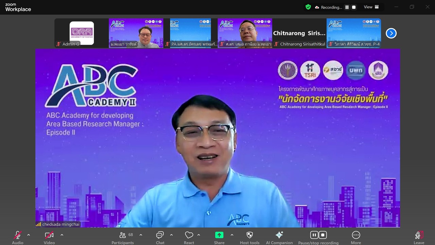Open Host tools shield

[249, 235]
